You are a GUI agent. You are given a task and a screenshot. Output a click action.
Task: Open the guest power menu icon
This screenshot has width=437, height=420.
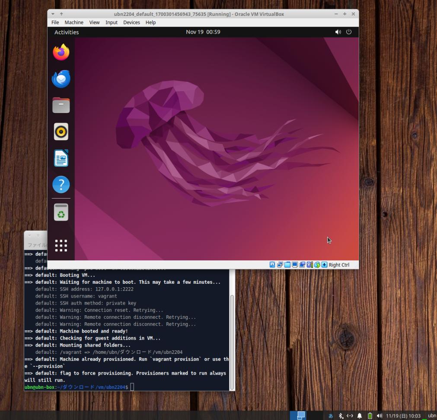coord(349,32)
